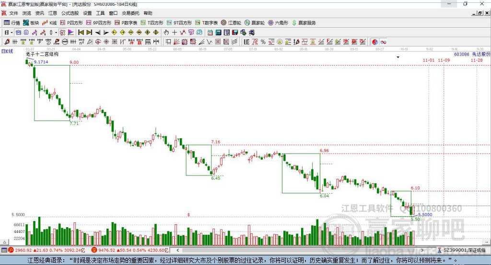Open 赢家服务 service link
This screenshot has height=265, width=491.
[304, 23]
